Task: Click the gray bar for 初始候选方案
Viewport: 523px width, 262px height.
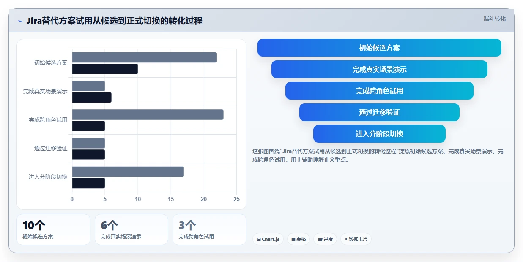Action: tap(144, 57)
